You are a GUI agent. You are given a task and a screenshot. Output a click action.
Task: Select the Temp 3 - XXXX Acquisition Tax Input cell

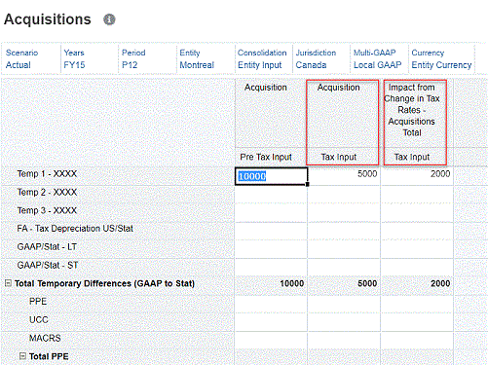(344, 212)
